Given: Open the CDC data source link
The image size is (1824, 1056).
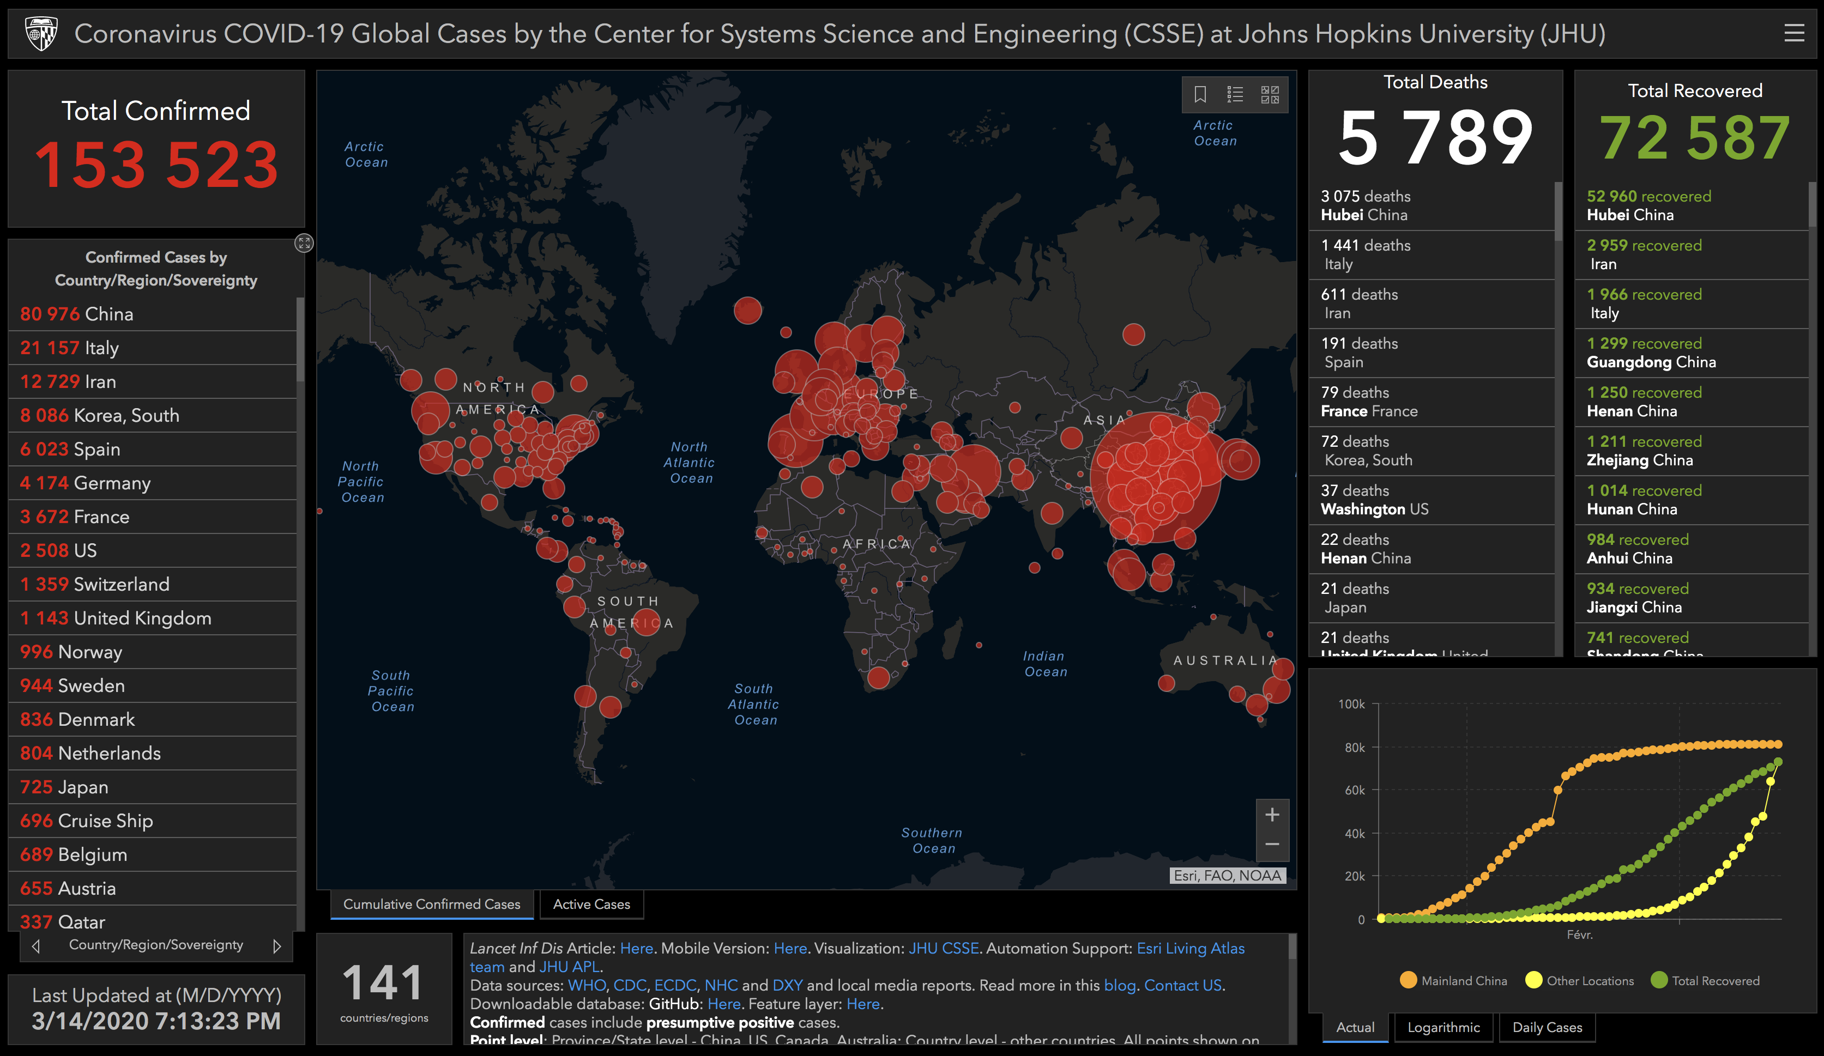Looking at the screenshot, I should point(630,986).
